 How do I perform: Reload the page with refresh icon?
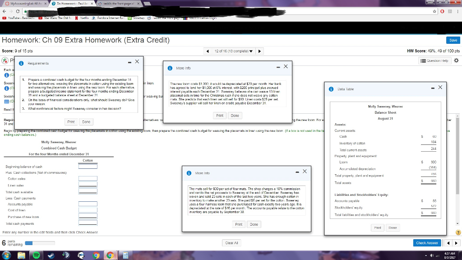point(18,11)
